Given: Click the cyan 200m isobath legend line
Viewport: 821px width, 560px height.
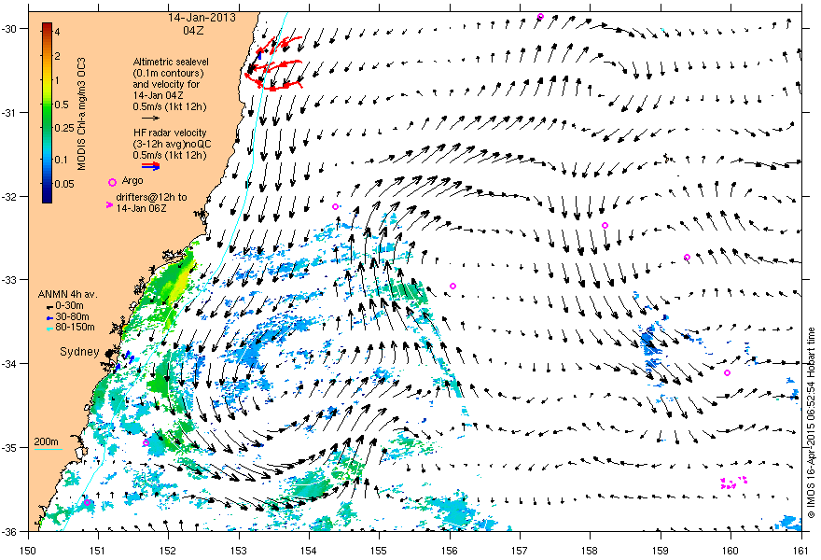Looking at the screenshot, I should click(x=49, y=449).
